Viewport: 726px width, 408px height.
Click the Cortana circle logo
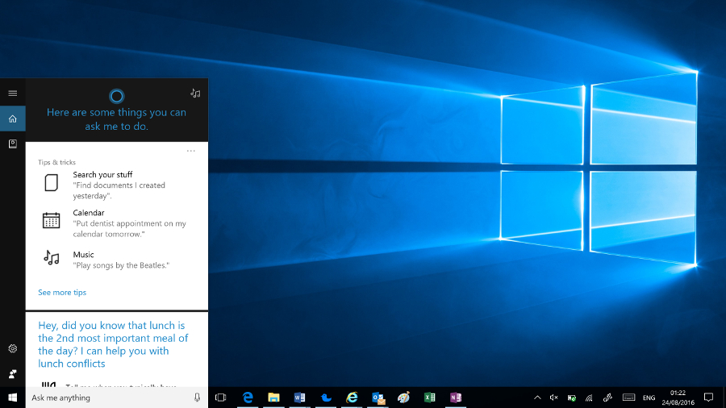117,96
